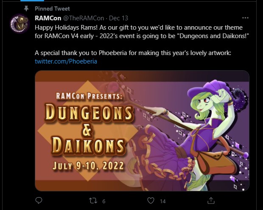This screenshot has height=210, width=263.
Task: Open the Dungeons & Daikons banner image
Action: (142, 131)
